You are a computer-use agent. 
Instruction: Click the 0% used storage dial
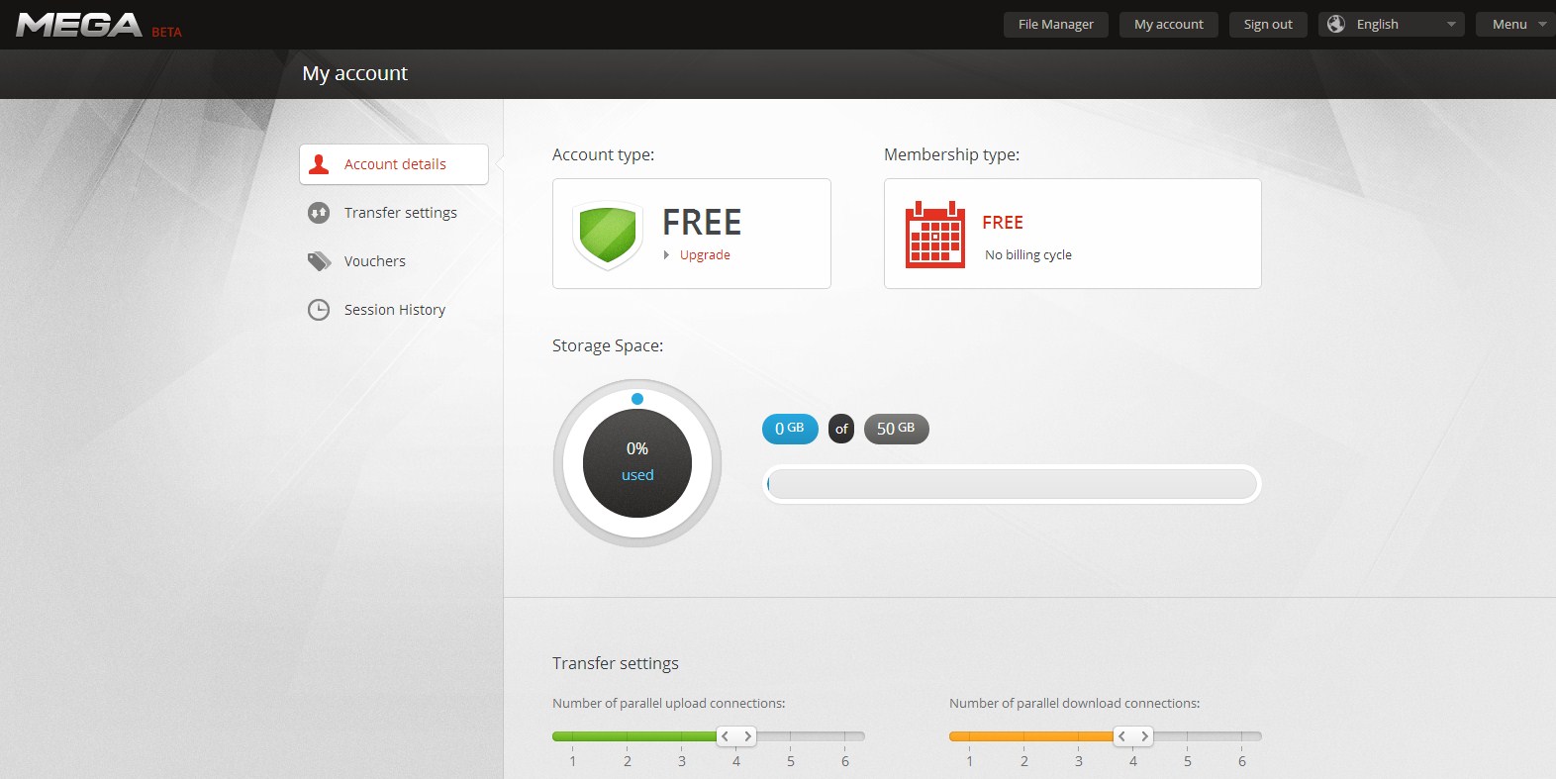click(637, 463)
